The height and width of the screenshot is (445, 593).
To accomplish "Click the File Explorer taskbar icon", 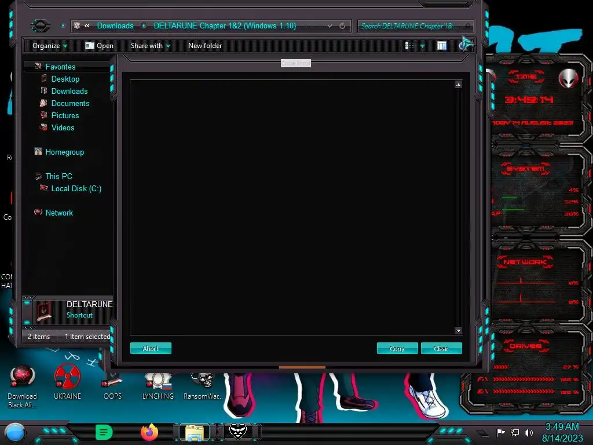I will 195,432.
